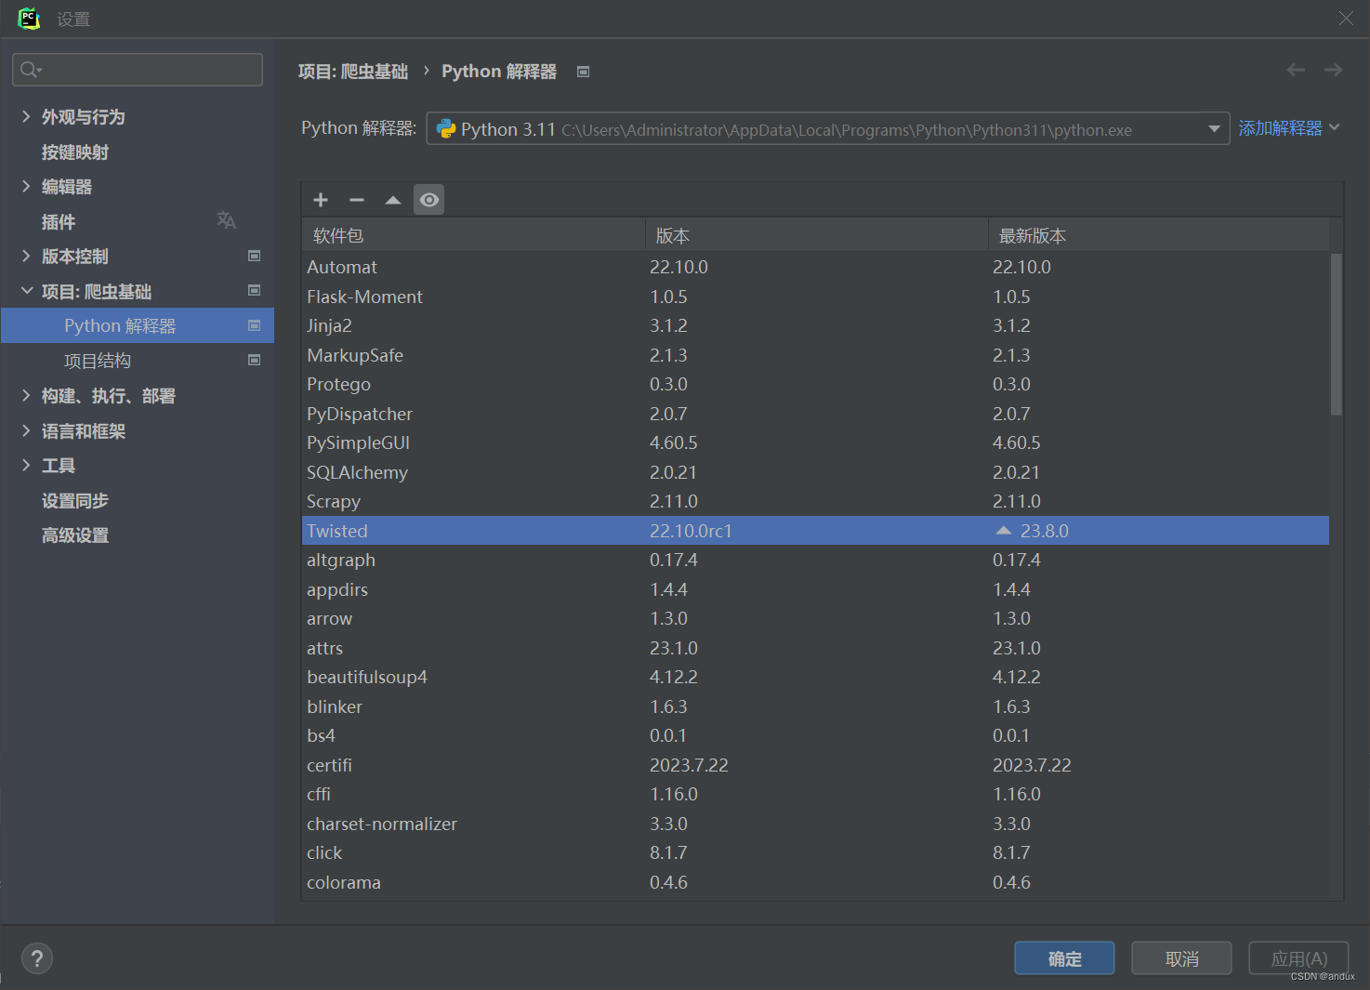This screenshot has width=1370, height=990.
Task: Click the 取消 button
Action: [x=1181, y=958]
